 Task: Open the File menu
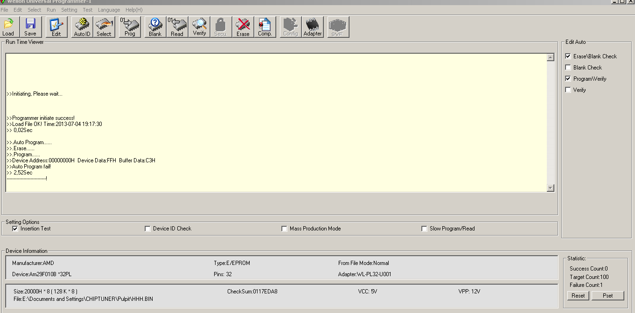pos(4,10)
